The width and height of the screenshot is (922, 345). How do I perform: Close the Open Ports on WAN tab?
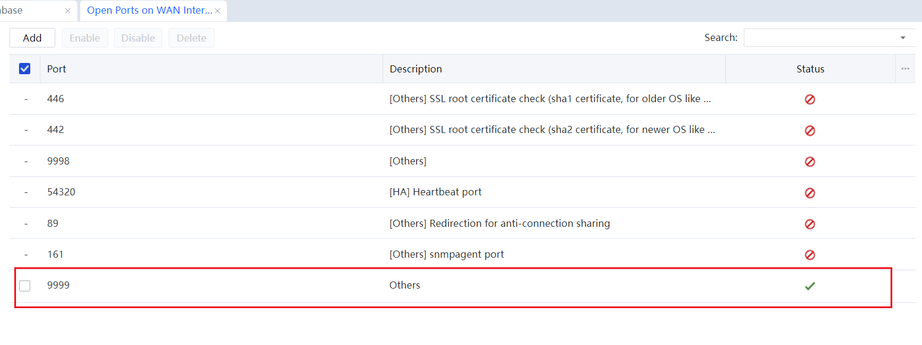(x=217, y=11)
